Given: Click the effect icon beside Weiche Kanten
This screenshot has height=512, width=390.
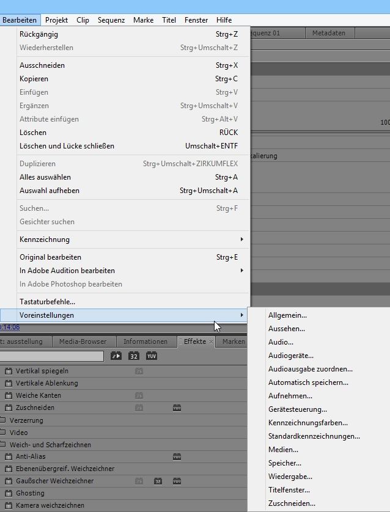Looking at the screenshot, I should pyautogui.click(x=9, y=395).
